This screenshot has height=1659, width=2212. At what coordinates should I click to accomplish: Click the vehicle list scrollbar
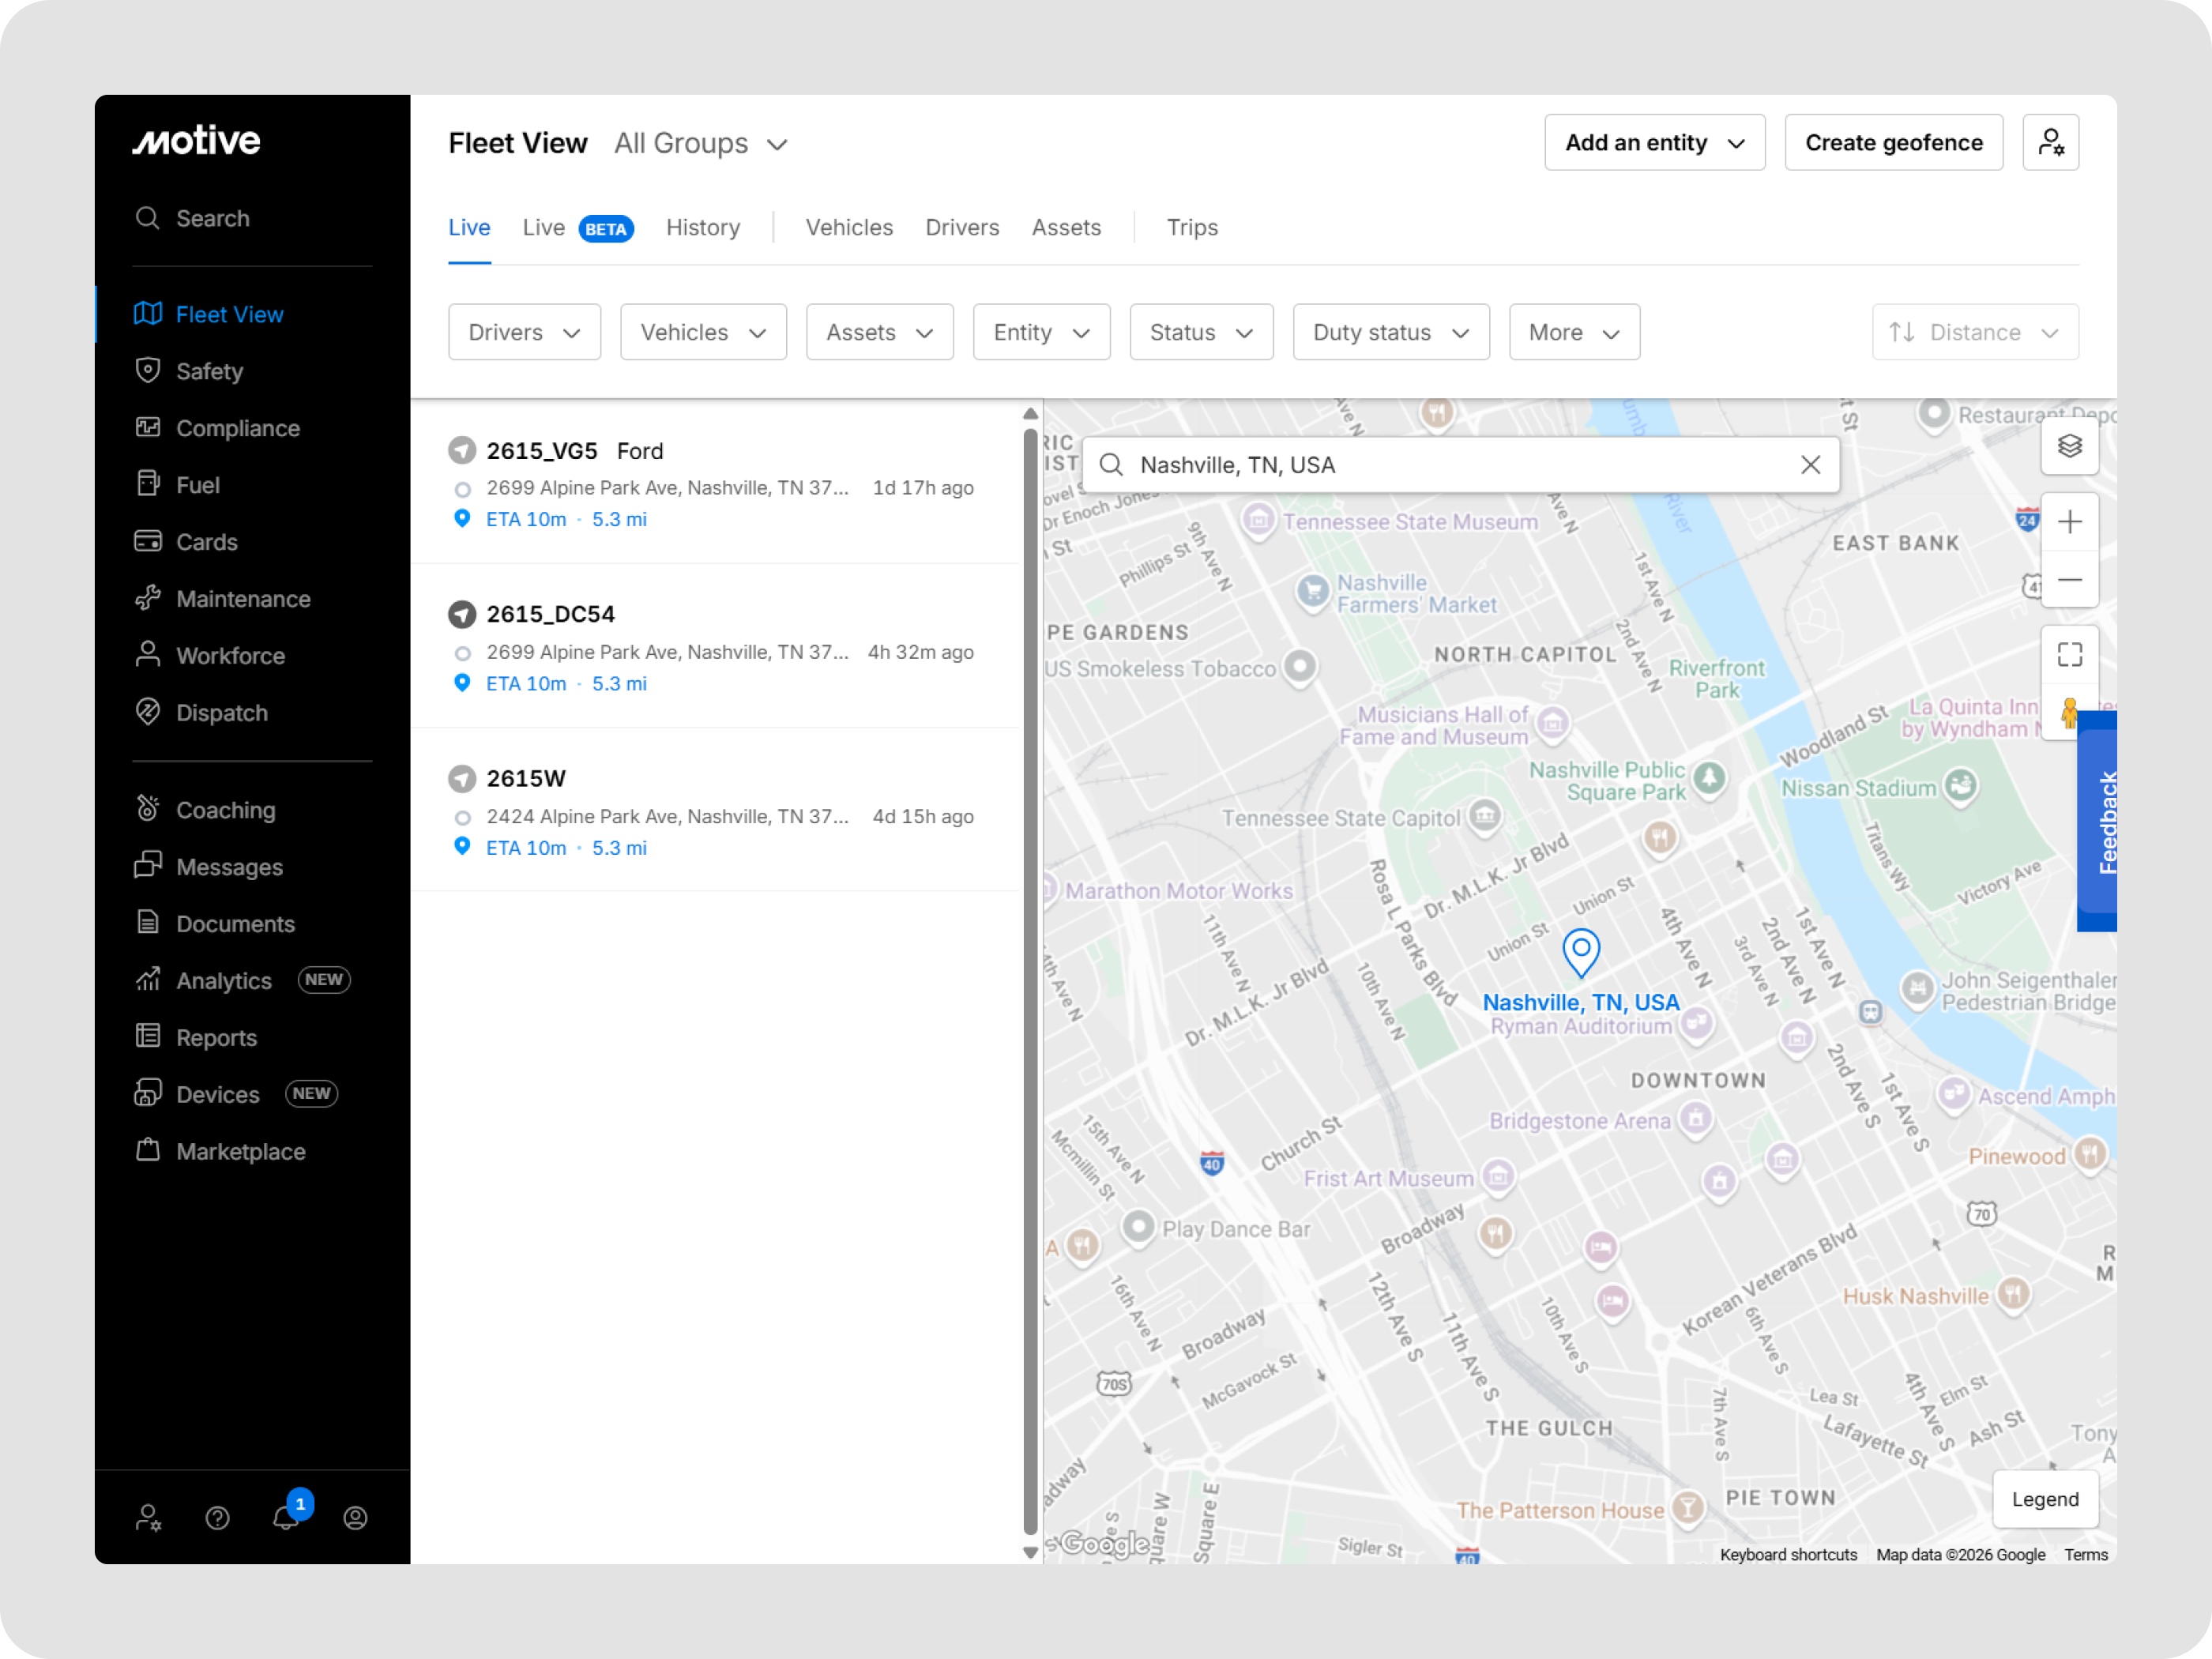pyautogui.click(x=1030, y=980)
